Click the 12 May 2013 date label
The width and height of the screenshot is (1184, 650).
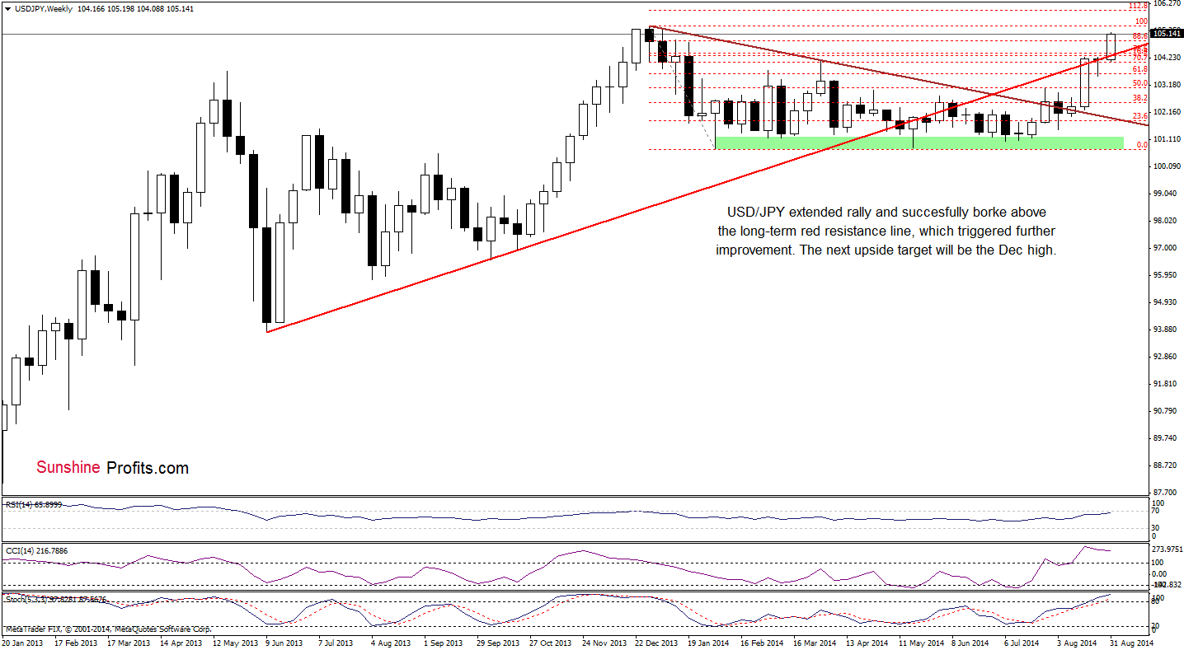234,642
